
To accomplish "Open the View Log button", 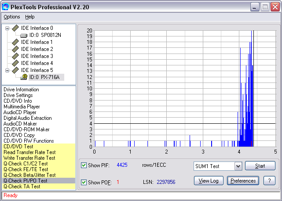I will [209, 181].
